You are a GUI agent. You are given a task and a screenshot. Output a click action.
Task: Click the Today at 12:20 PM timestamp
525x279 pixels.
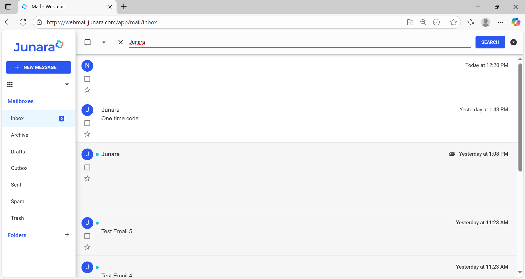(487, 65)
